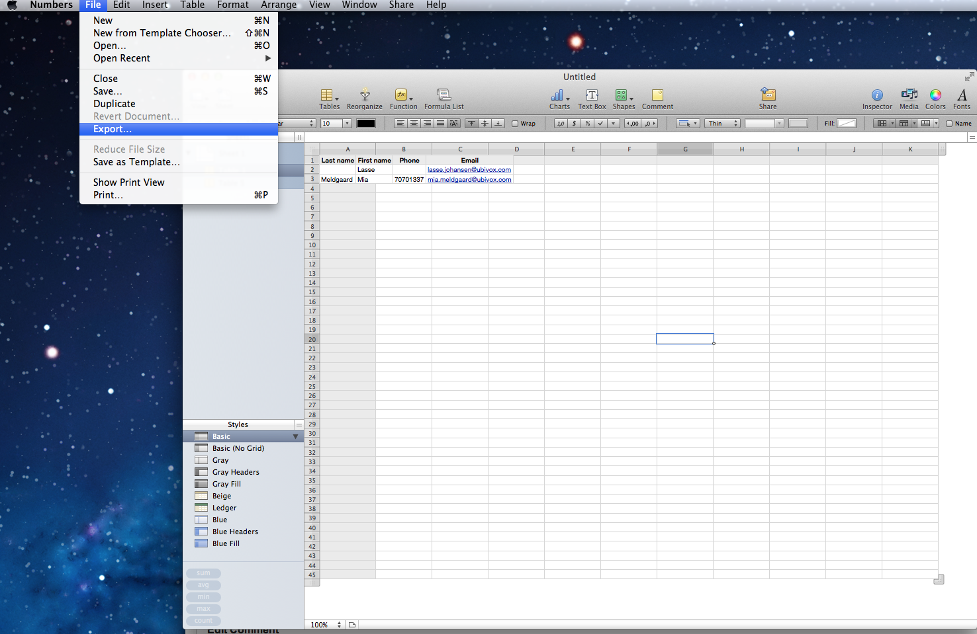Click the Share toolbar icon
The width and height of the screenshot is (977, 634).
tap(768, 99)
